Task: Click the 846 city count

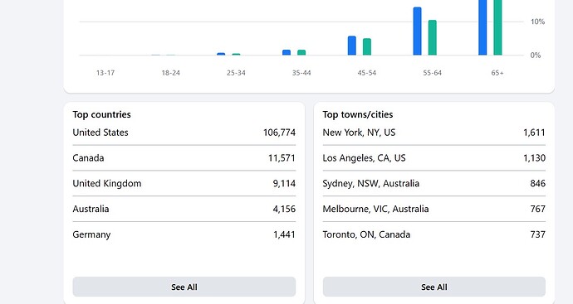Action: [537, 183]
